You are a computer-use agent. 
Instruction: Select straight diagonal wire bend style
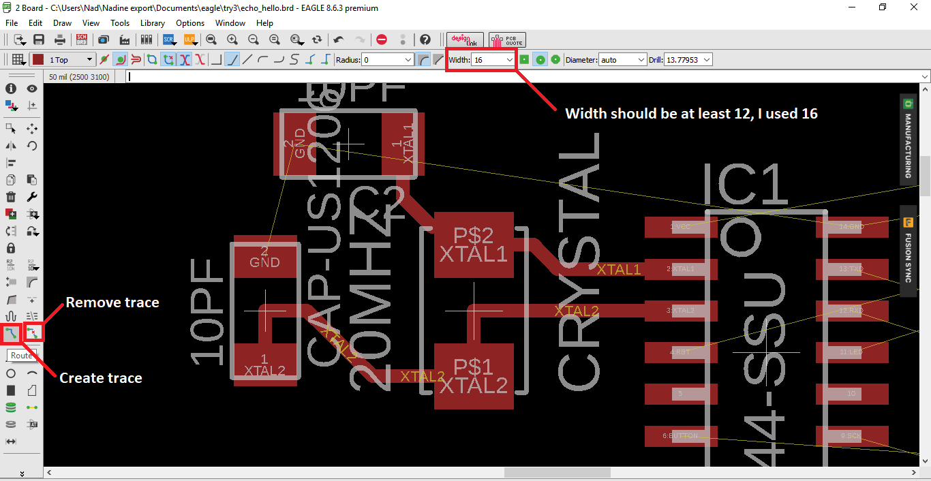247,59
